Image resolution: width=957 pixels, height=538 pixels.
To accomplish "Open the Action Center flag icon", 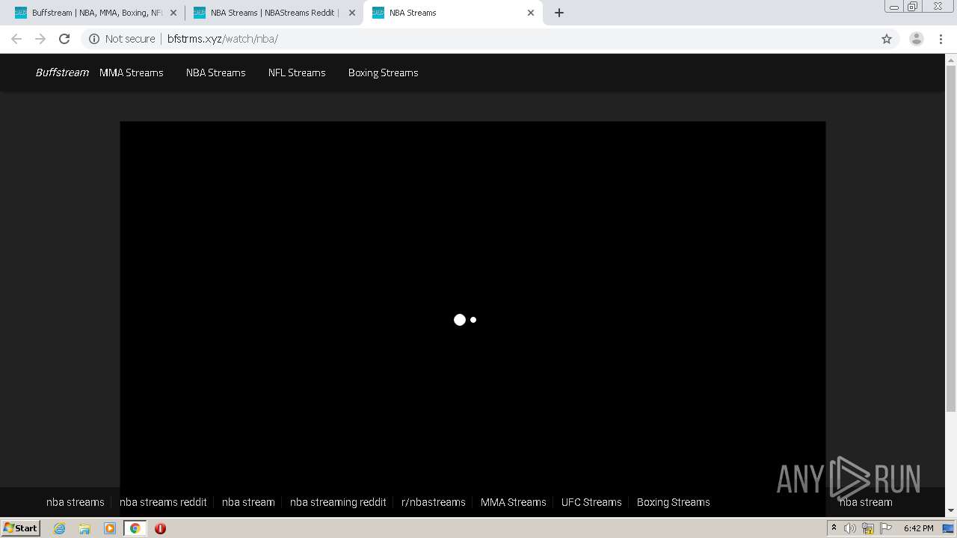I will click(886, 528).
